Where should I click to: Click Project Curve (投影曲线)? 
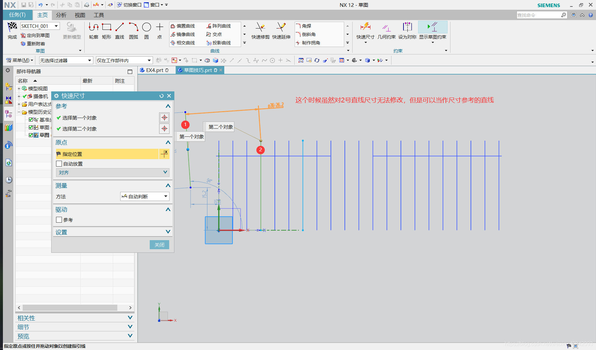click(219, 43)
